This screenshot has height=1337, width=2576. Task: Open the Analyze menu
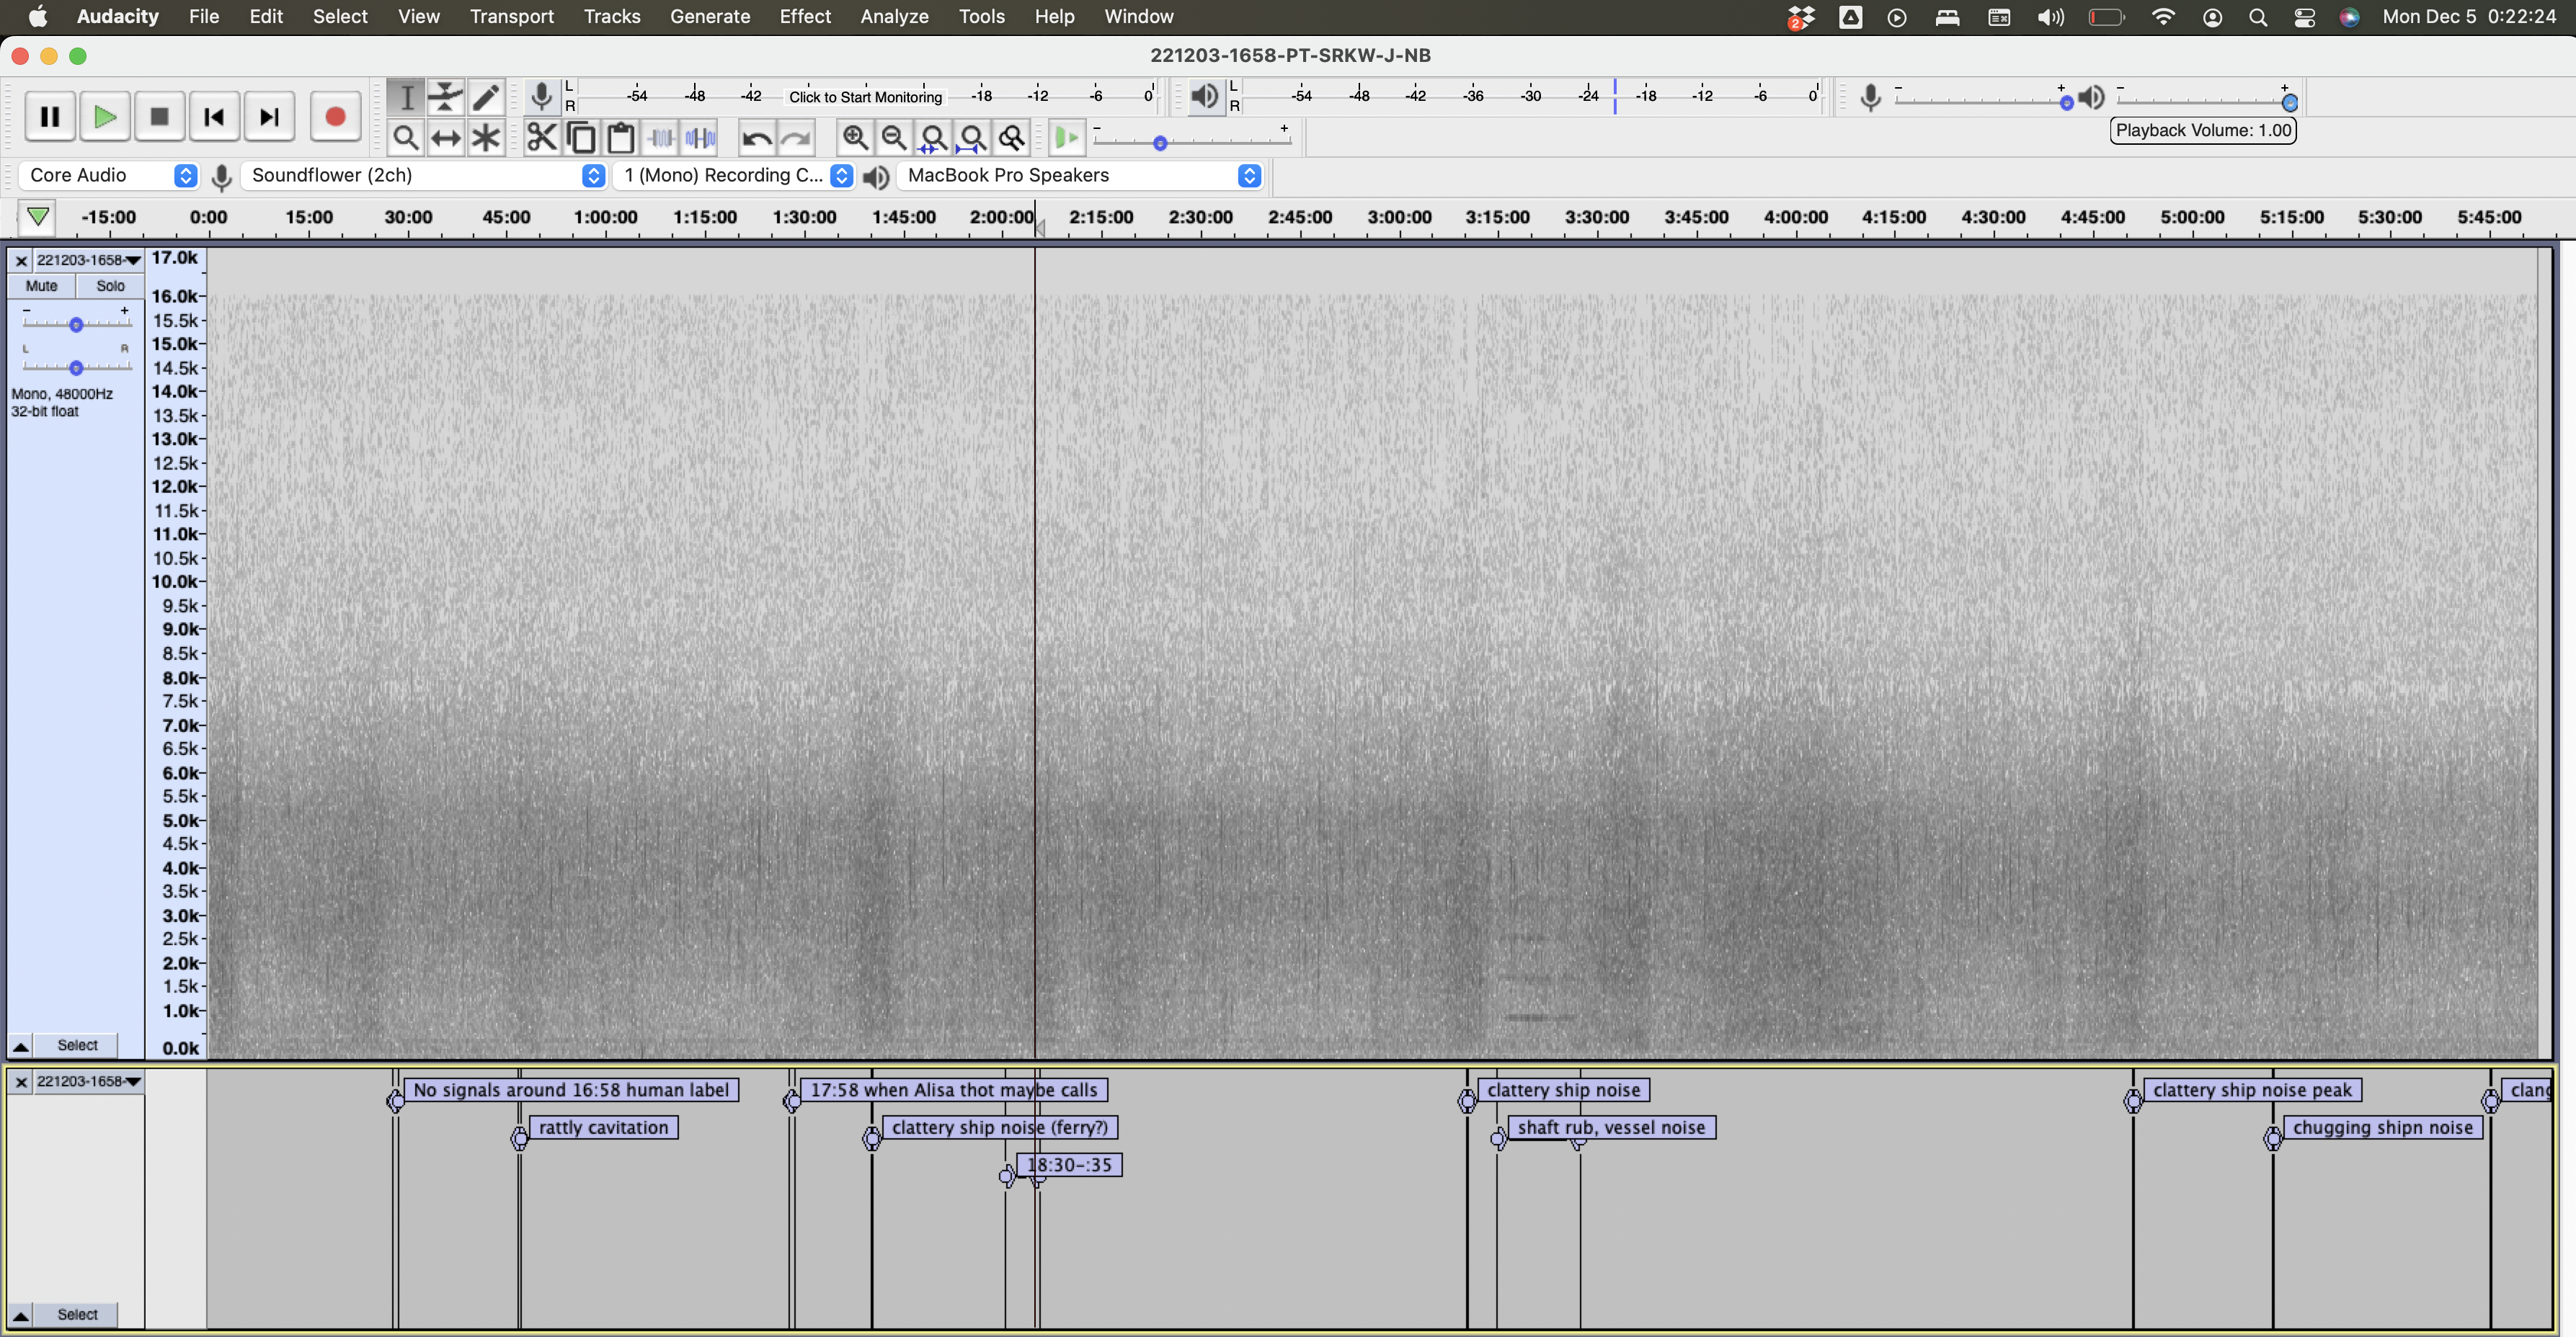(x=894, y=16)
